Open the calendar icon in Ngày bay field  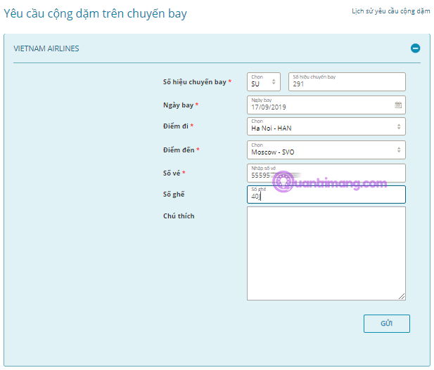pyautogui.click(x=398, y=105)
